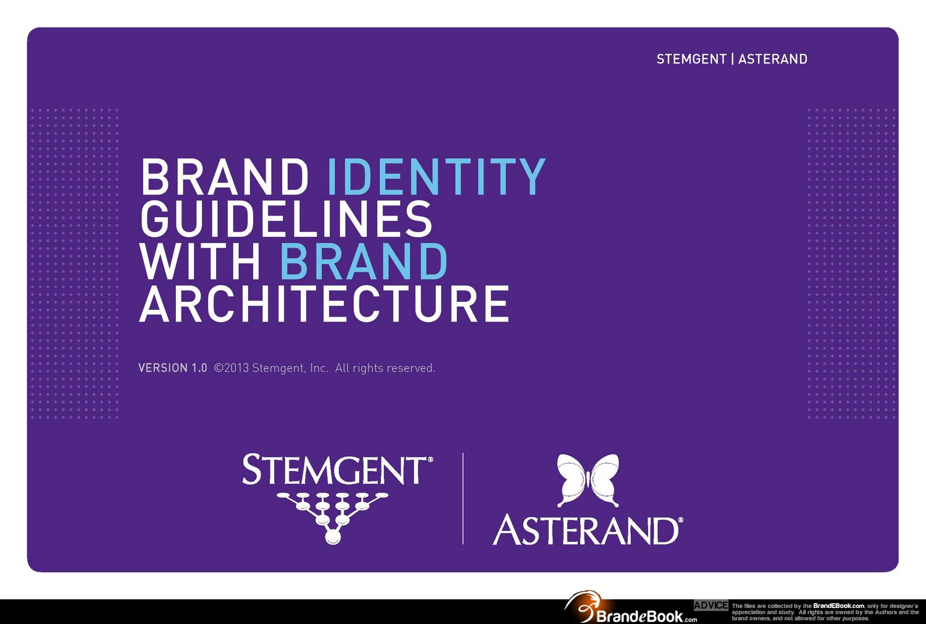The height and width of the screenshot is (624, 926).
Task: Click the BRAND IDENTITY title line
Action: pyautogui.click(x=343, y=177)
